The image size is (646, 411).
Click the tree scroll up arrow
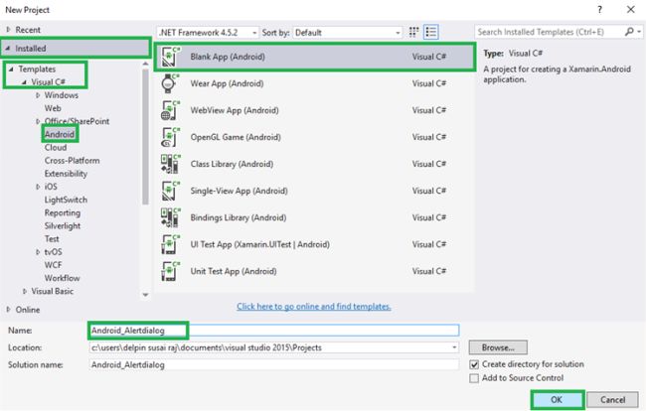[x=145, y=64]
